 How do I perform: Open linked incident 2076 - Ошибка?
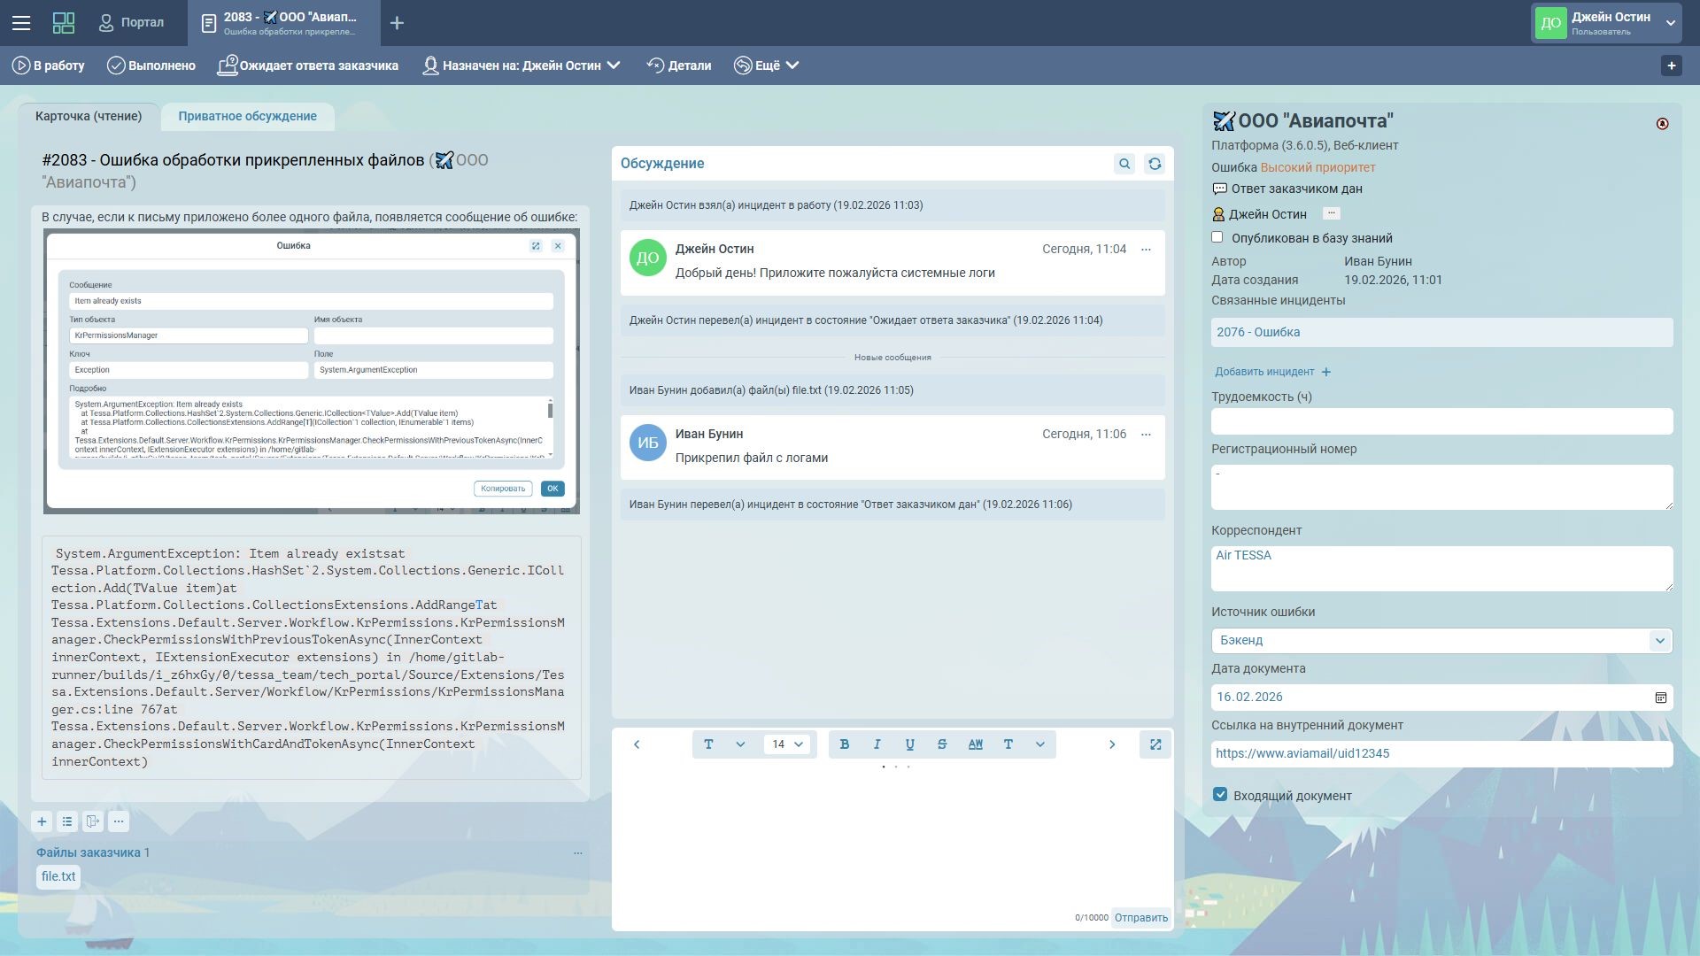[x=1258, y=332]
